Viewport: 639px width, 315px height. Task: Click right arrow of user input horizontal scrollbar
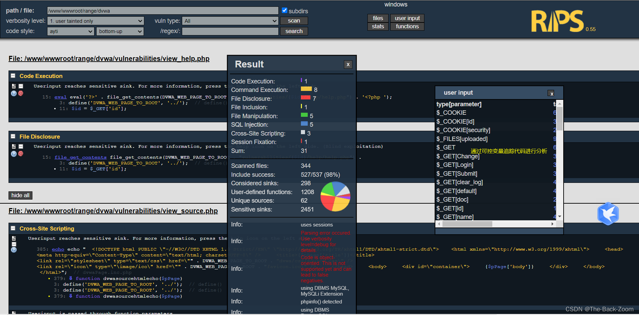(x=552, y=224)
